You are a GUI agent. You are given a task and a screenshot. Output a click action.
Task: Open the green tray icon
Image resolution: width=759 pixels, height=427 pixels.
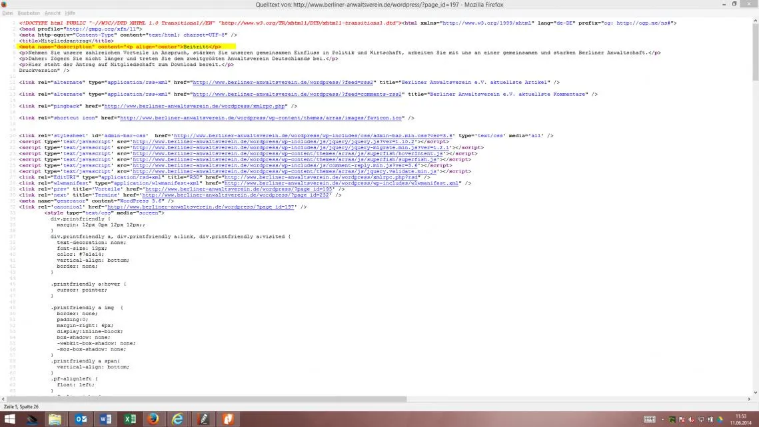672,420
